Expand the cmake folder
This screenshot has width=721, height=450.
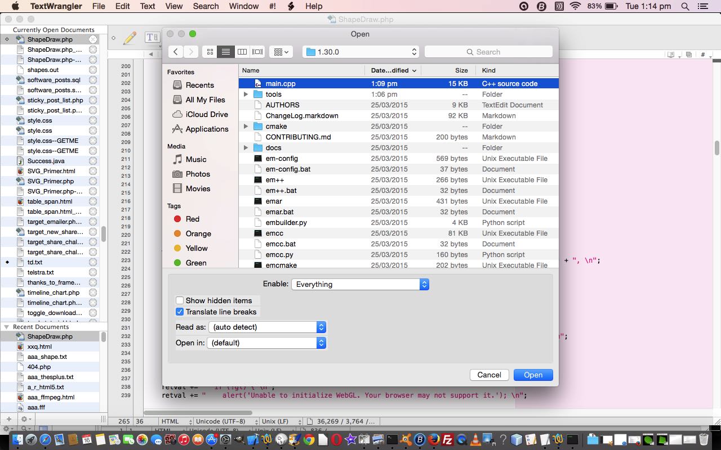click(246, 127)
